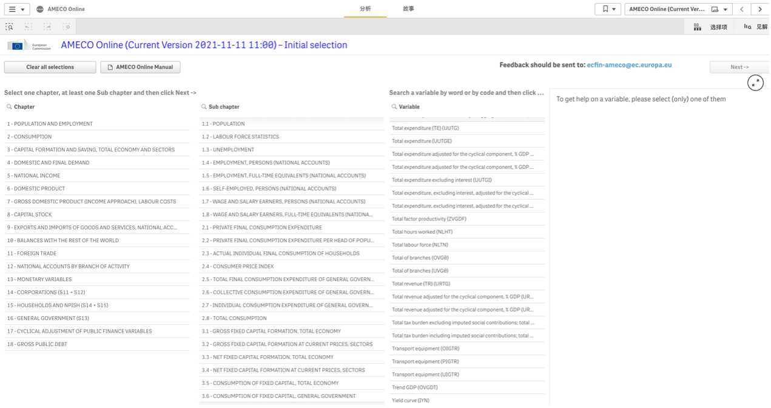Viewport: 771px width, 408px height.
Task: Open the 选择项 selections tool
Action: point(710,27)
